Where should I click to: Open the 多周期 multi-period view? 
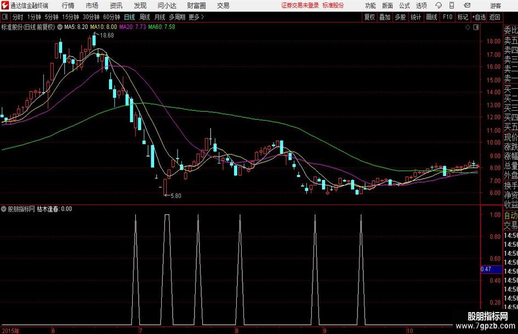177,17
